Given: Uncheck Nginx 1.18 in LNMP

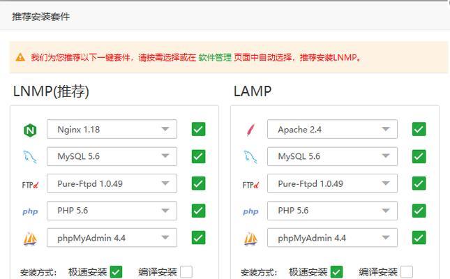Looking at the screenshot, I should click(x=199, y=129).
